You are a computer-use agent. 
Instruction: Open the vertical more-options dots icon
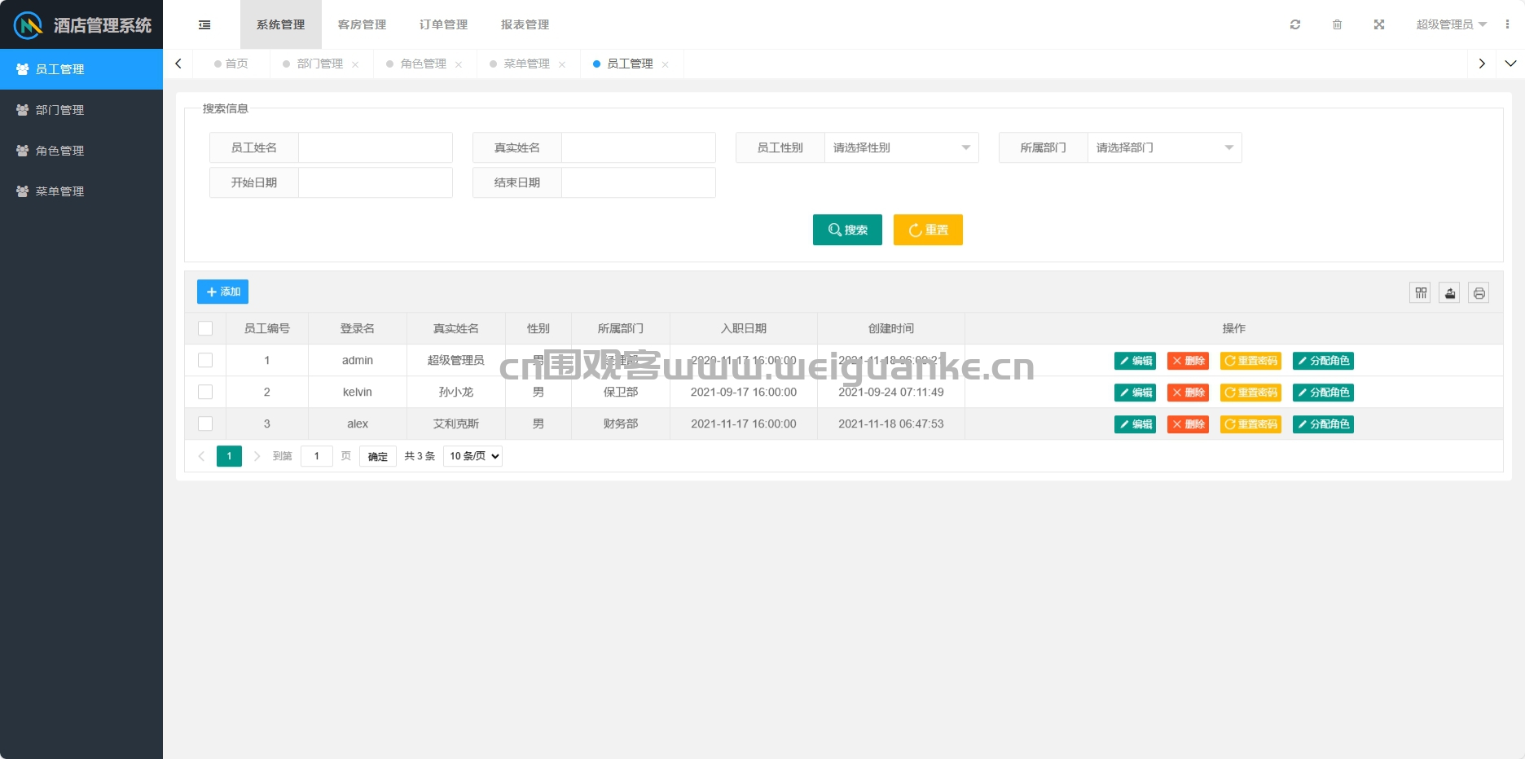(x=1507, y=24)
